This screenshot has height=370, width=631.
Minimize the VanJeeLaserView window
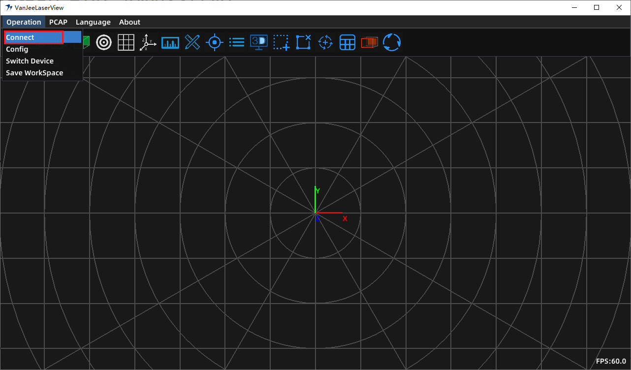(x=574, y=7)
